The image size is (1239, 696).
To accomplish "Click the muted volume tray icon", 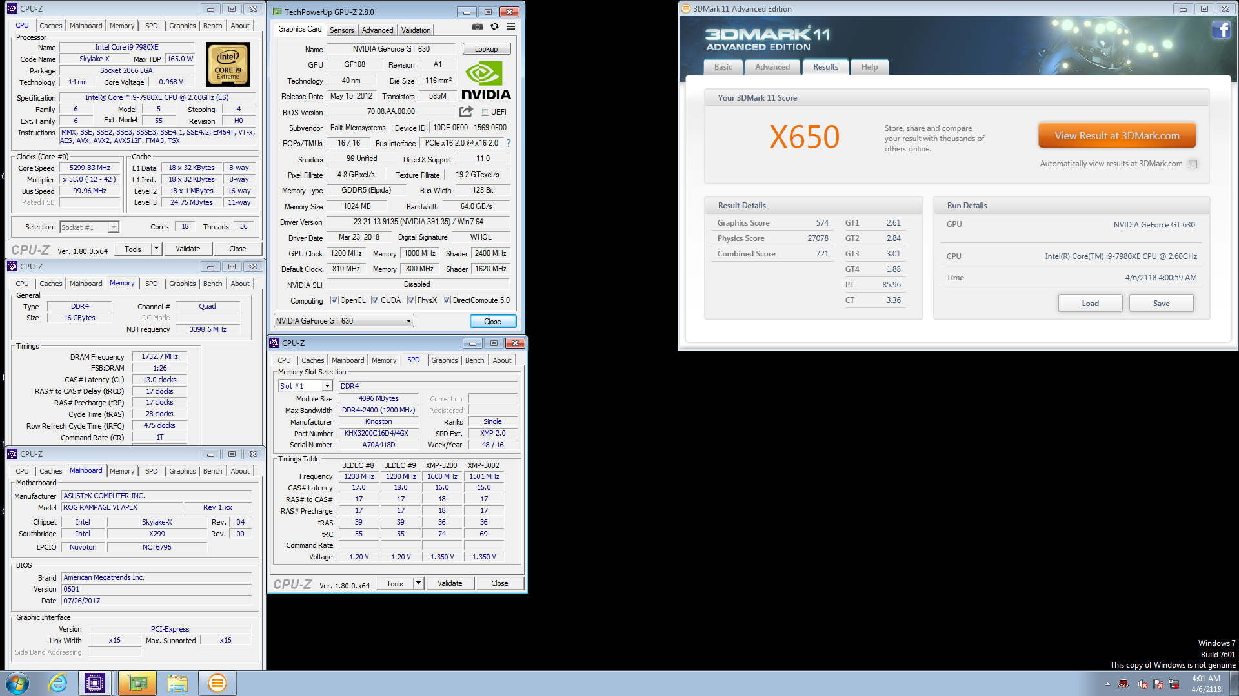I will [1142, 684].
